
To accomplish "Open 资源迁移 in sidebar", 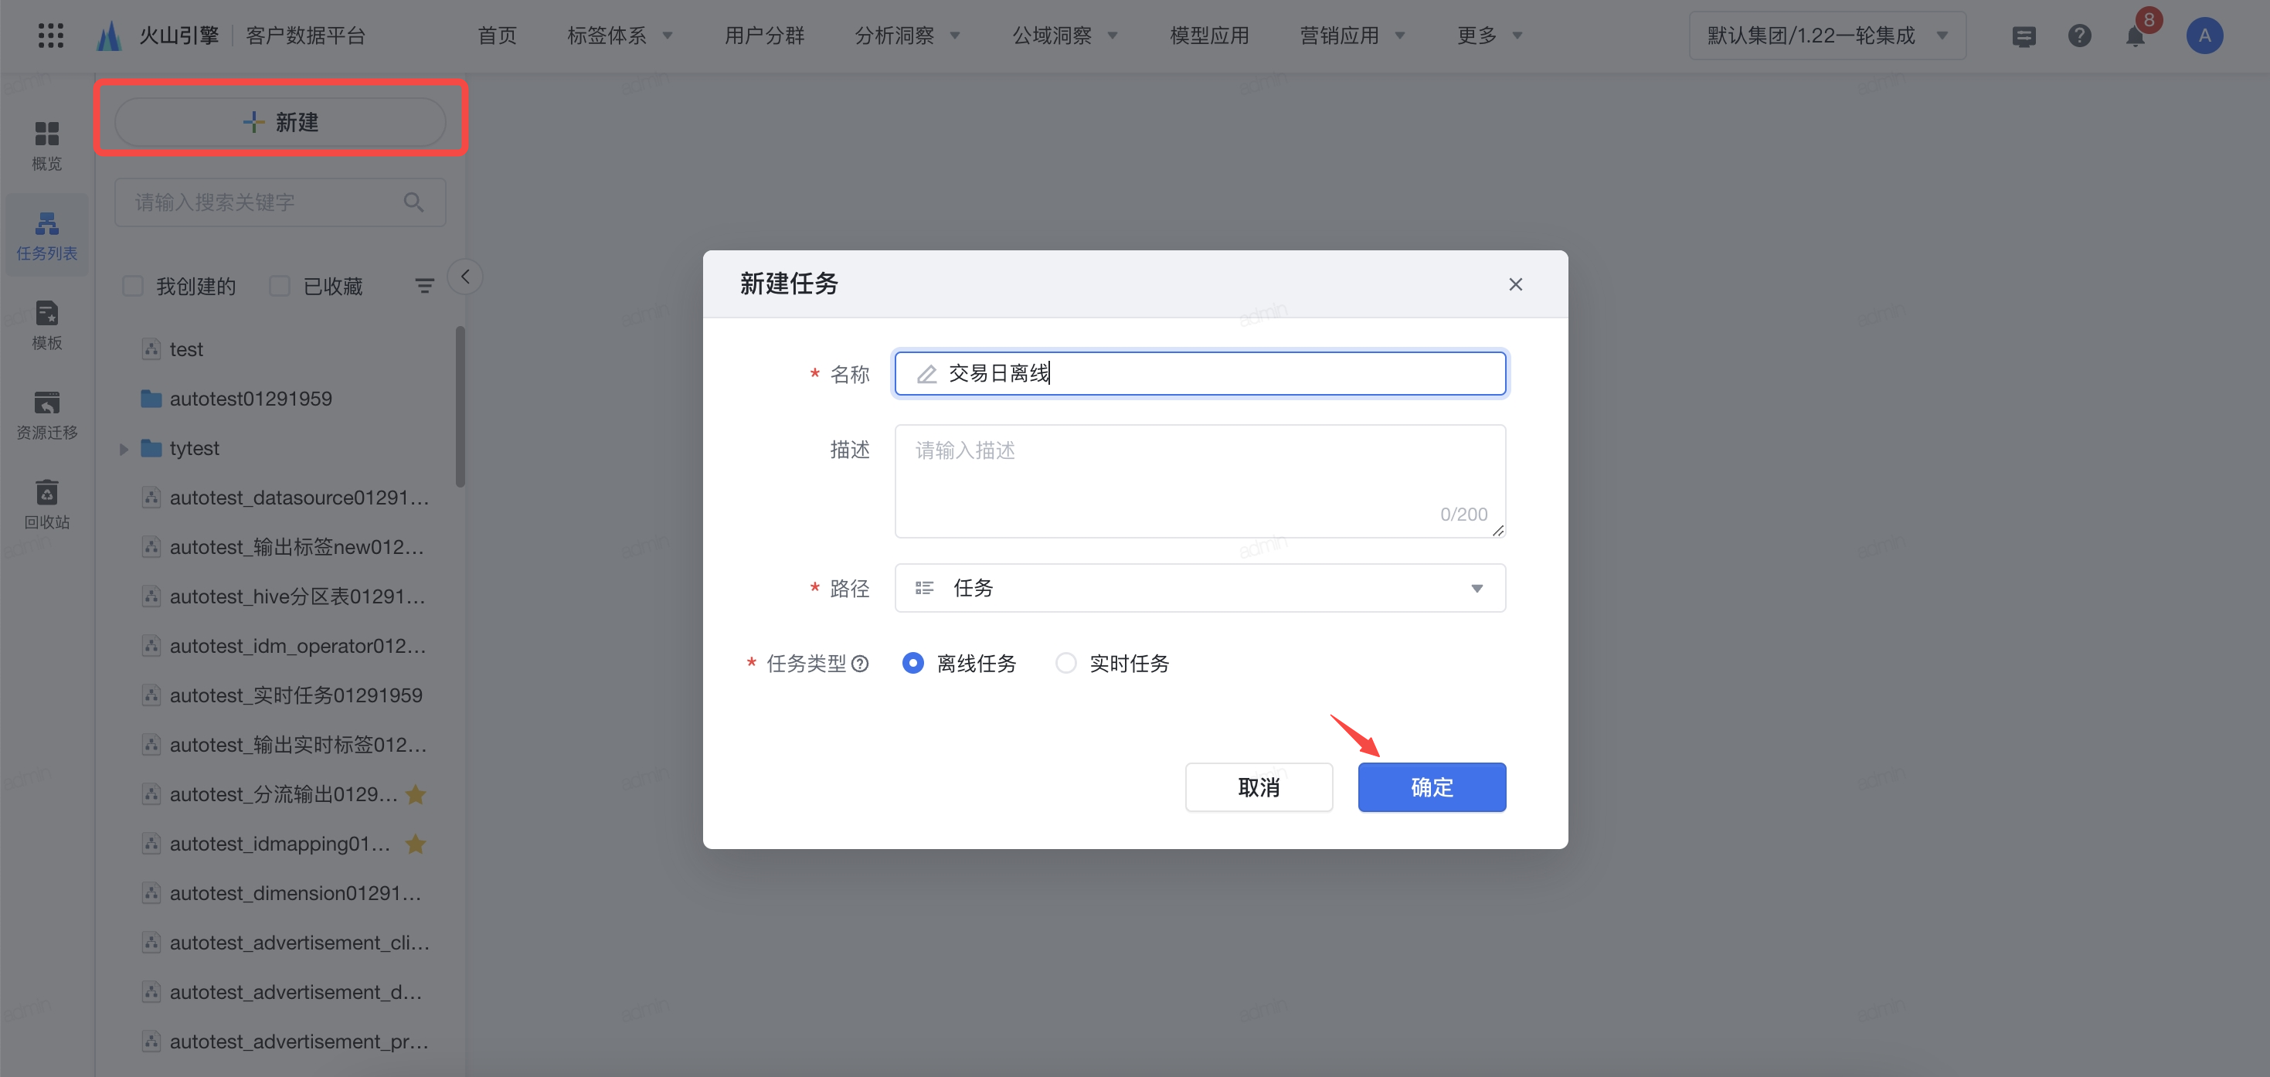I will point(46,415).
